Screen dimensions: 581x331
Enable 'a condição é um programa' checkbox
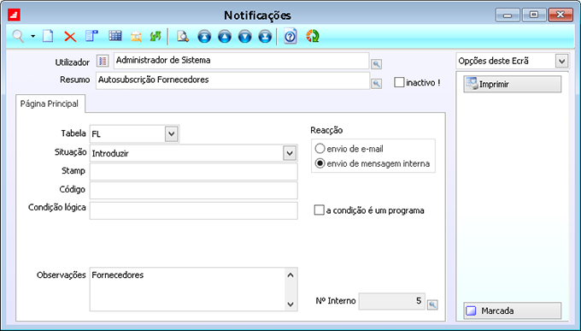coord(319,210)
